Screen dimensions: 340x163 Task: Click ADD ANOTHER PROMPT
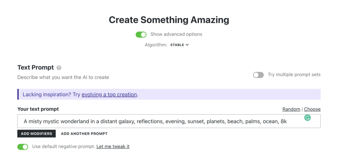[x=84, y=134]
